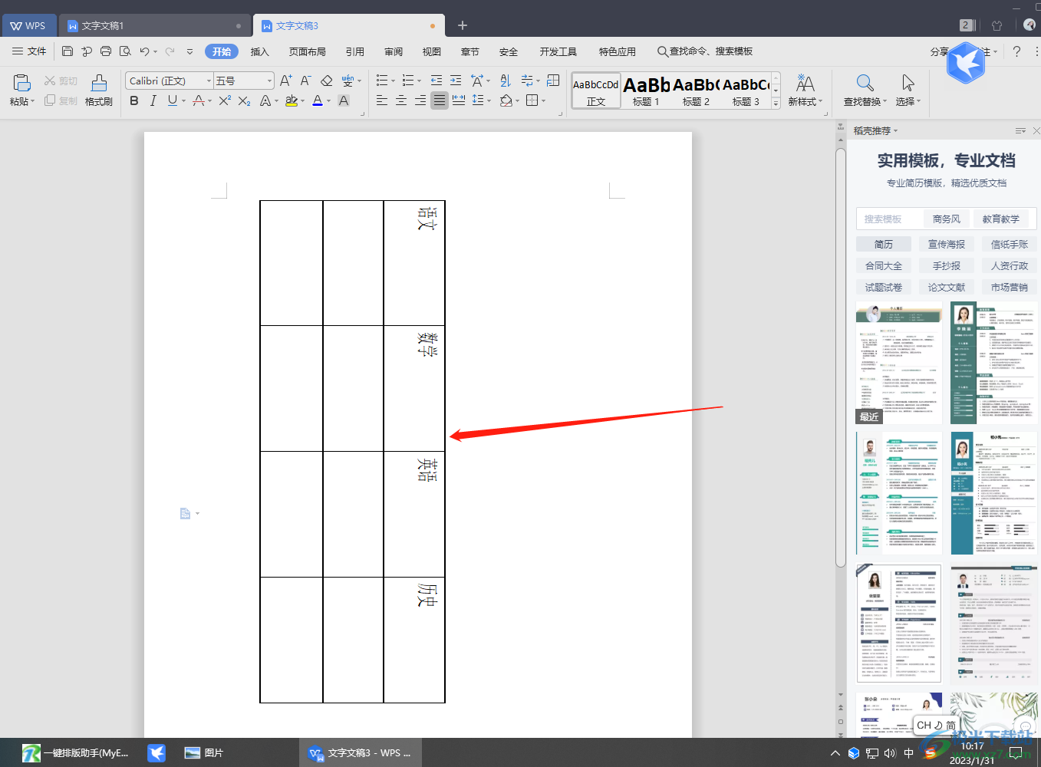Open the font size 五号 dropdown
The image size is (1041, 767).
[269, 81]
